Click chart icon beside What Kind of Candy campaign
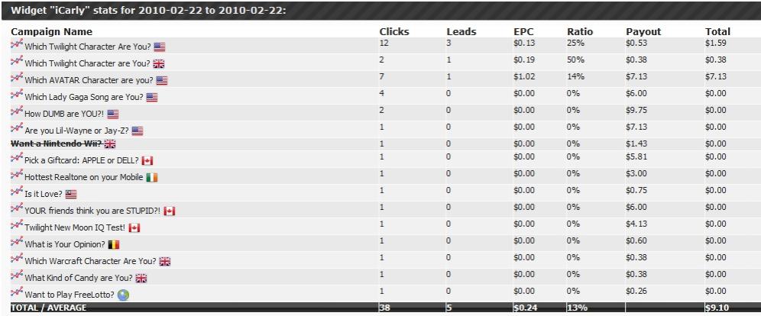The image size is (761, 316). click(x=16, y=276)
